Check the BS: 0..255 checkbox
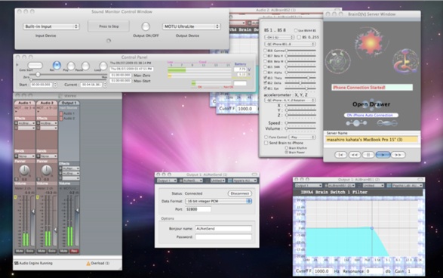 (299, 37)
